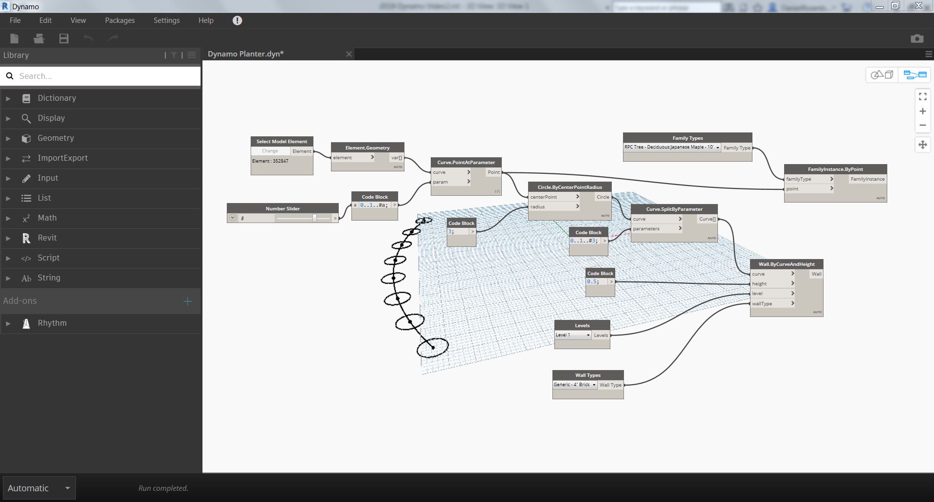Click the New file icon in toolbar
Screen dimensions: 934x502
[x=14, y=38]
